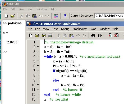Toggle breakpoint dash on line 4
The height and width of the screenshot is (104, 124).
pos(38,56)
